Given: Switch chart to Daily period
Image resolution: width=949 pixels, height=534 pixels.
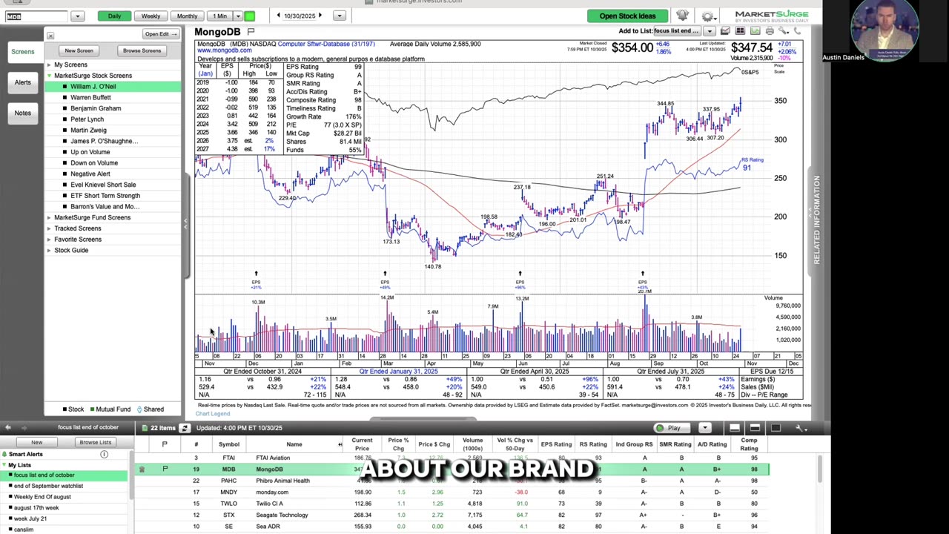Looking at the screenshot, I should [x=114, y=16].
